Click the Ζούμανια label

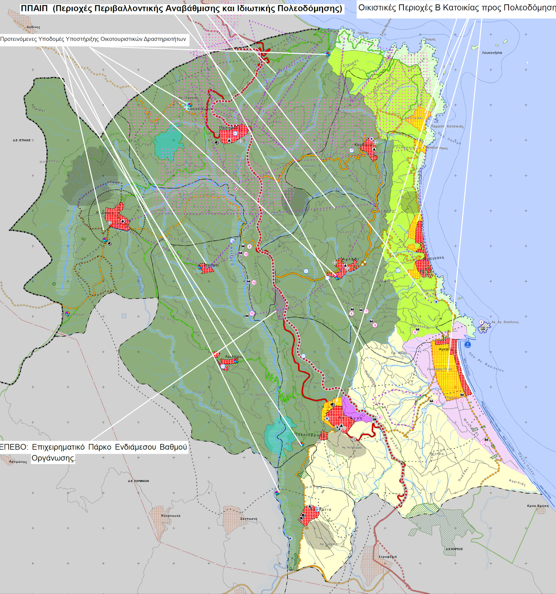pyautogui.click(x=405, y=147)
